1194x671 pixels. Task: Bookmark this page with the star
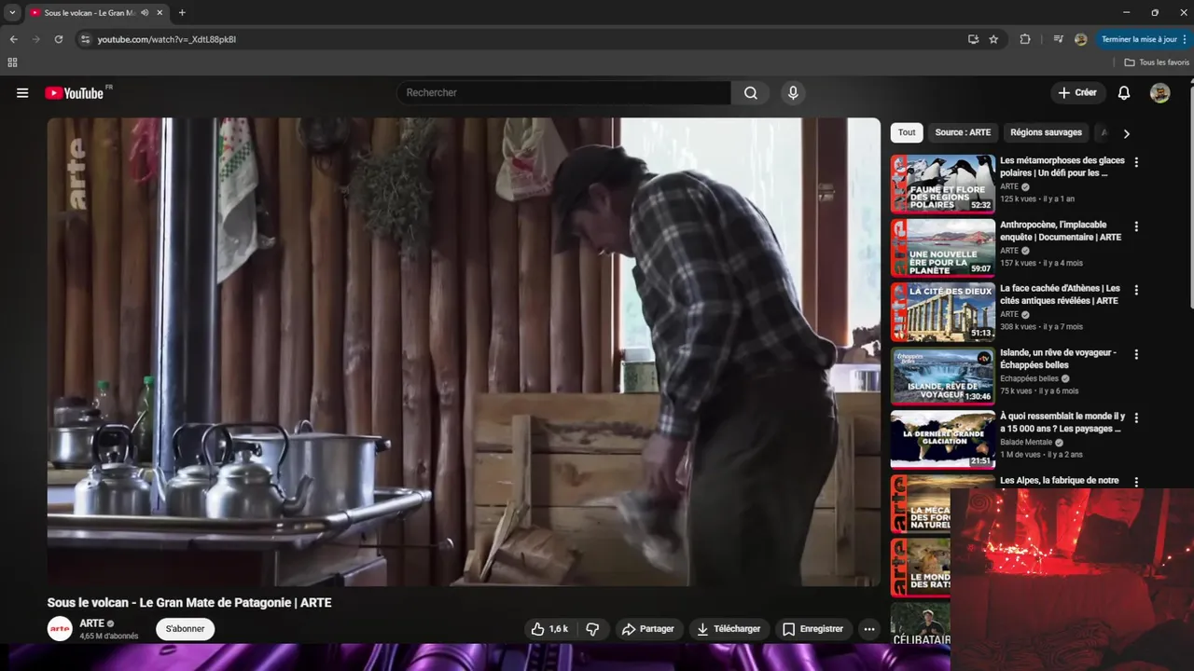pos(993,39)
